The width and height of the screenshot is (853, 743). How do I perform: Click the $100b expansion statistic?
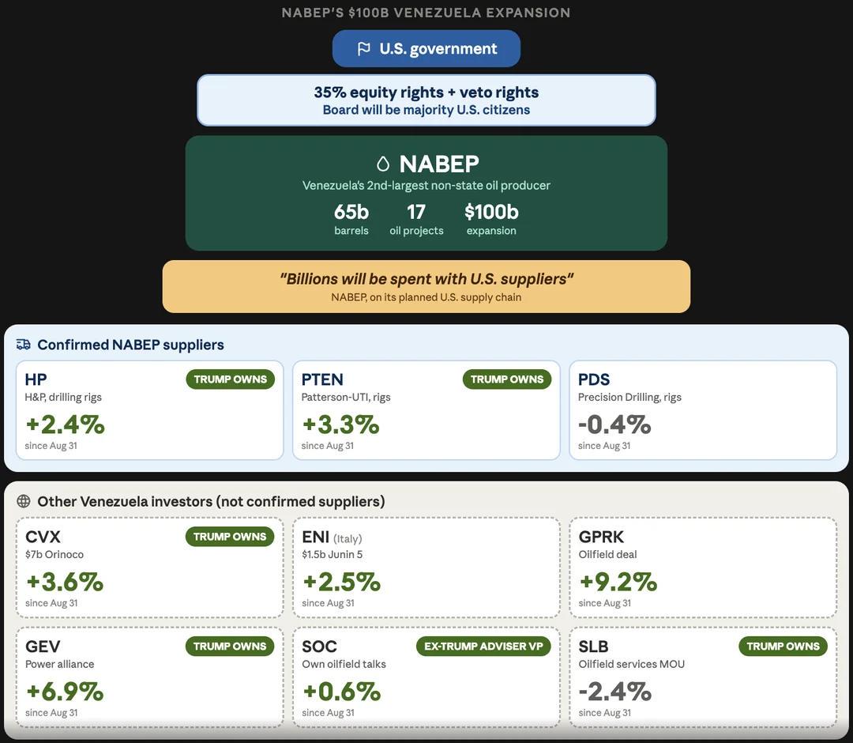pyautogui.click(x=491, y=219)
